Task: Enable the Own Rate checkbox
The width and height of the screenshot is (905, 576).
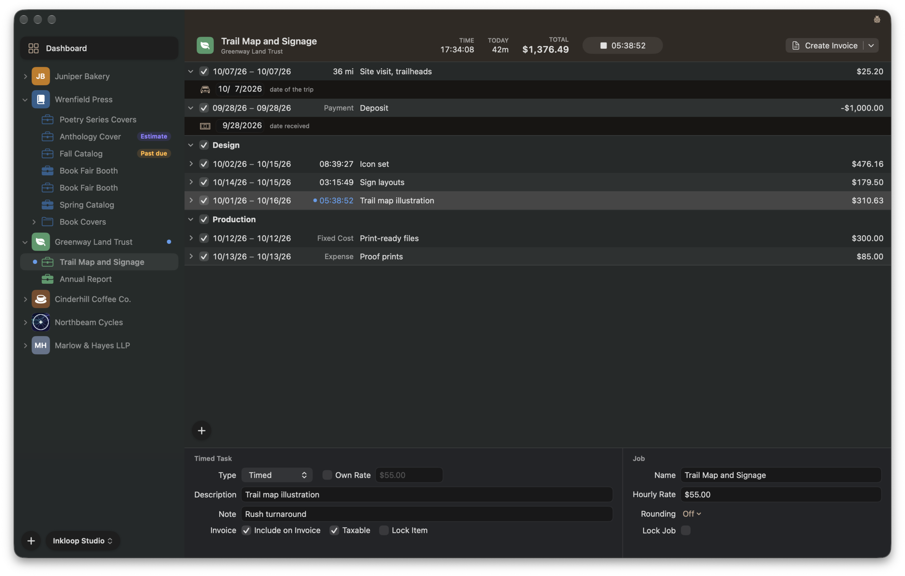Action: (327, 475)
